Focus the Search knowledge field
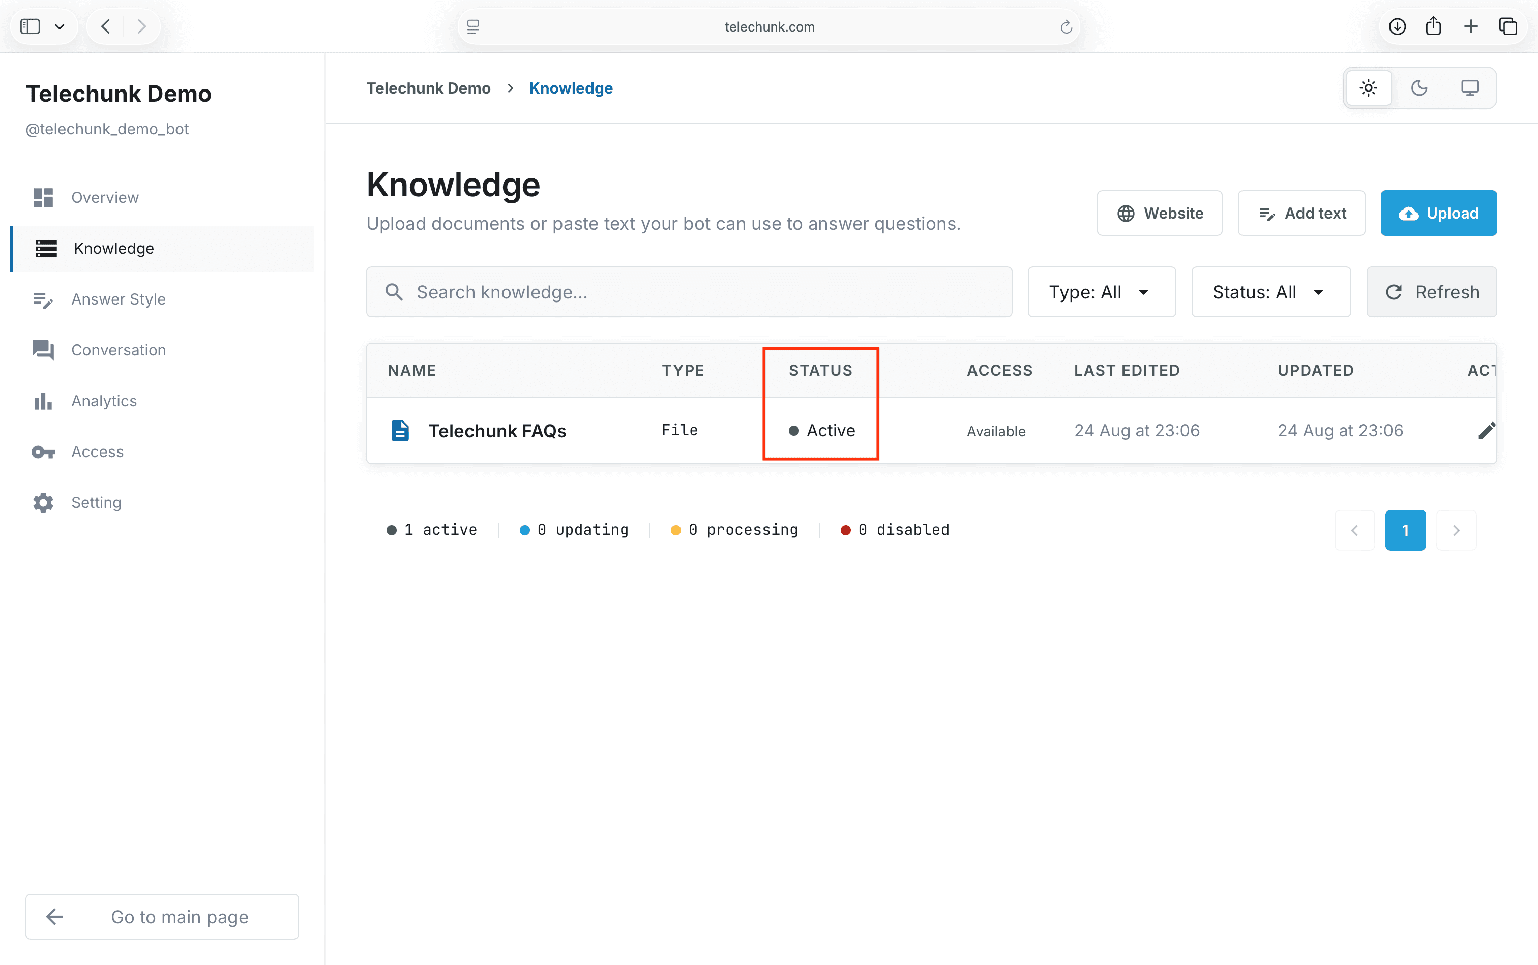 pos(689,292)
